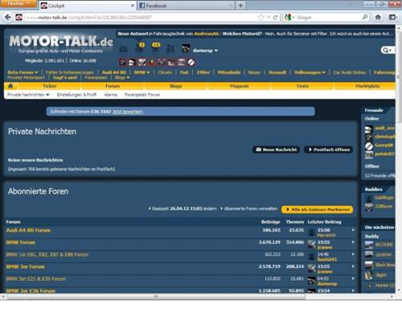Expand the darkonap user dropdown
This screenshot has width=402, height=313.
point(215,51)
